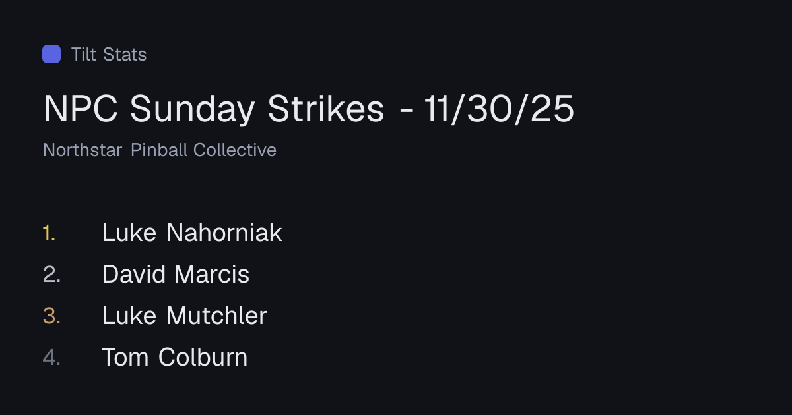Click the surname Colburn
Image resolution: width=792 pixels, height=415 pixels.
point(203,357)
